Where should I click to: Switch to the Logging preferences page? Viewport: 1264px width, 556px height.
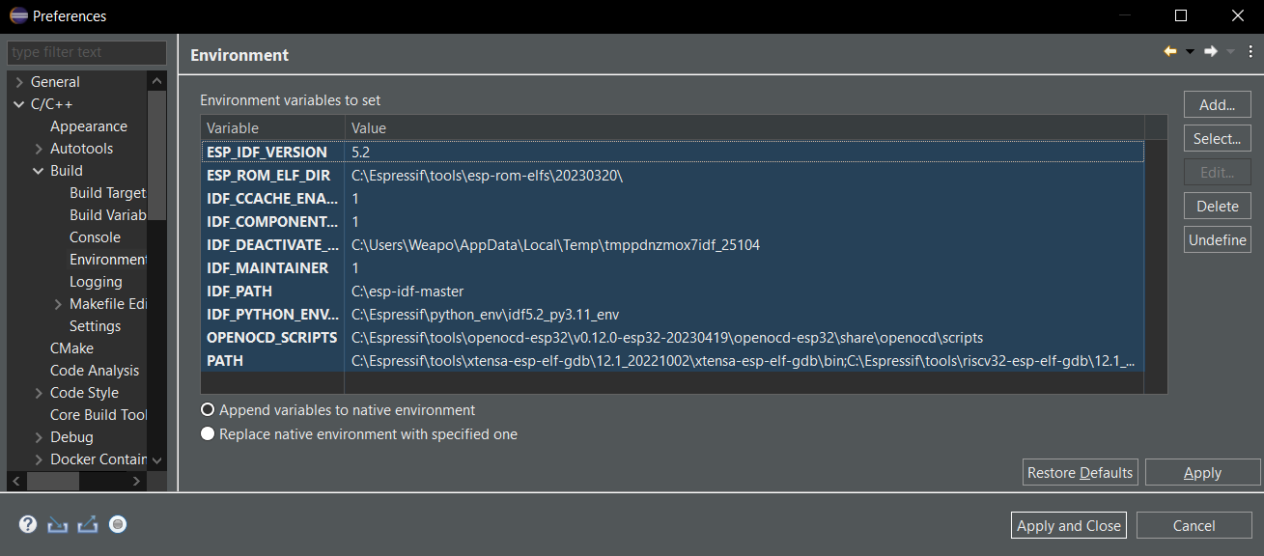[x=95, y=281]
